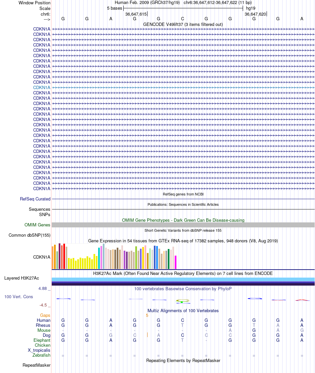Select the Mouse alignment row label
Viewport: 315px width, 373px height.
44,330
